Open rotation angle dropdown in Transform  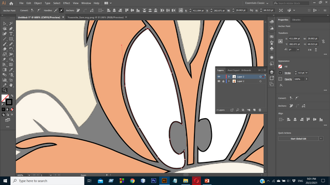[298, 50]
